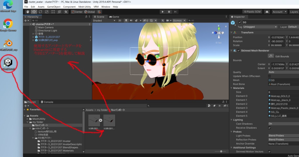Open cloud services icon
This screenshot has width=299, height=157.
[267, 12]
